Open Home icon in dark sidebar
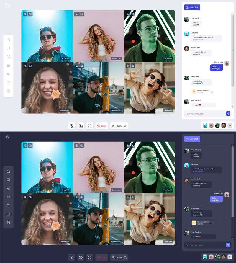 click(8, 171)
